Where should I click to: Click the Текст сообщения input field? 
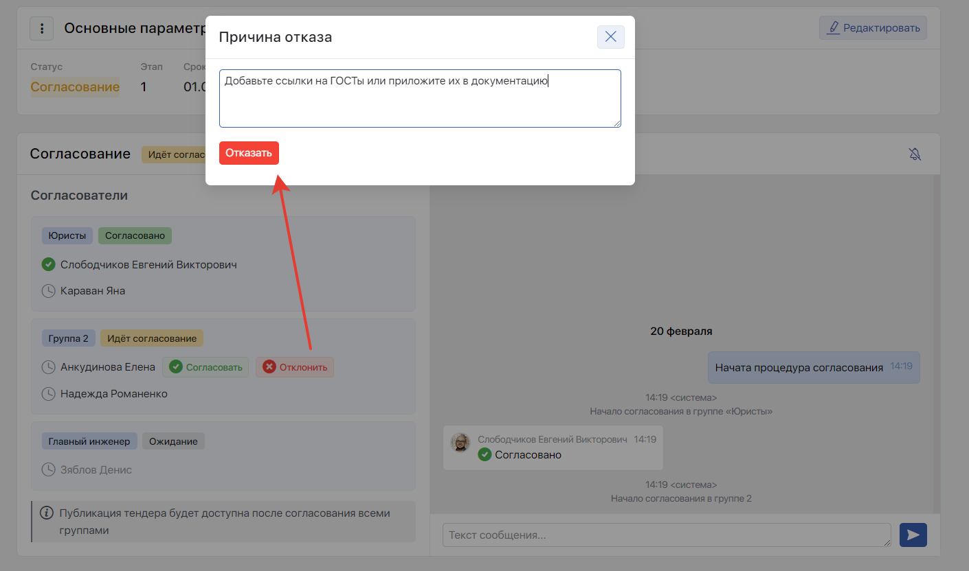[666, 535]
